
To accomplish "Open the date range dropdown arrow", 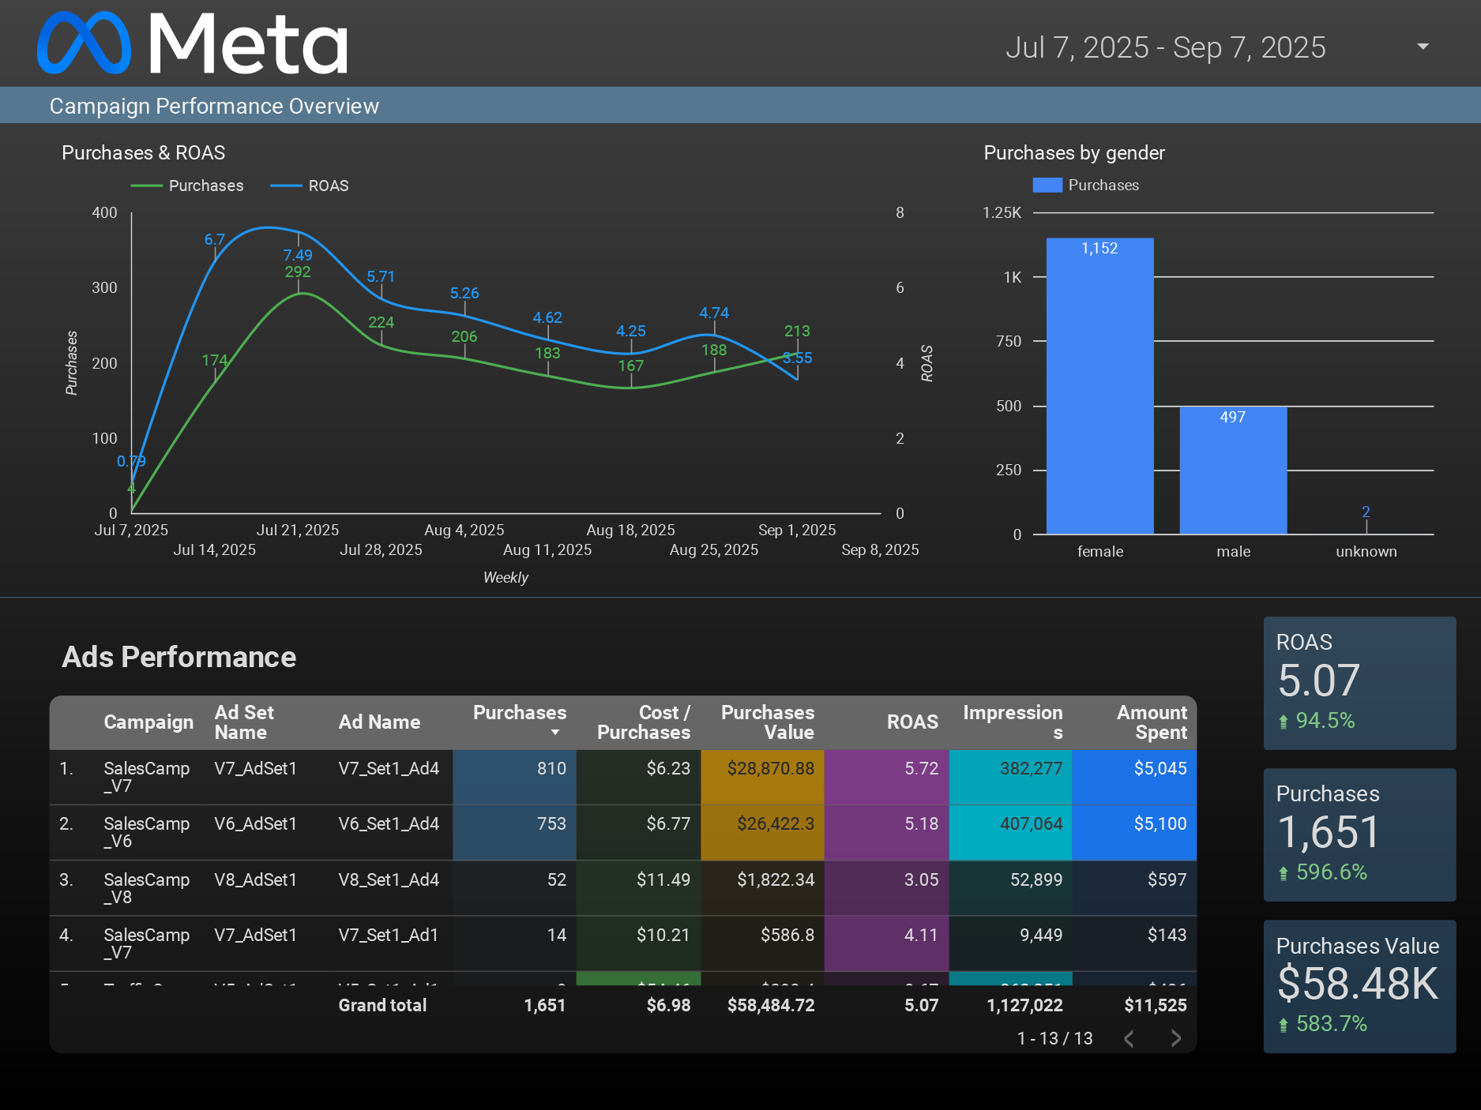I will tap(1423, 47).
